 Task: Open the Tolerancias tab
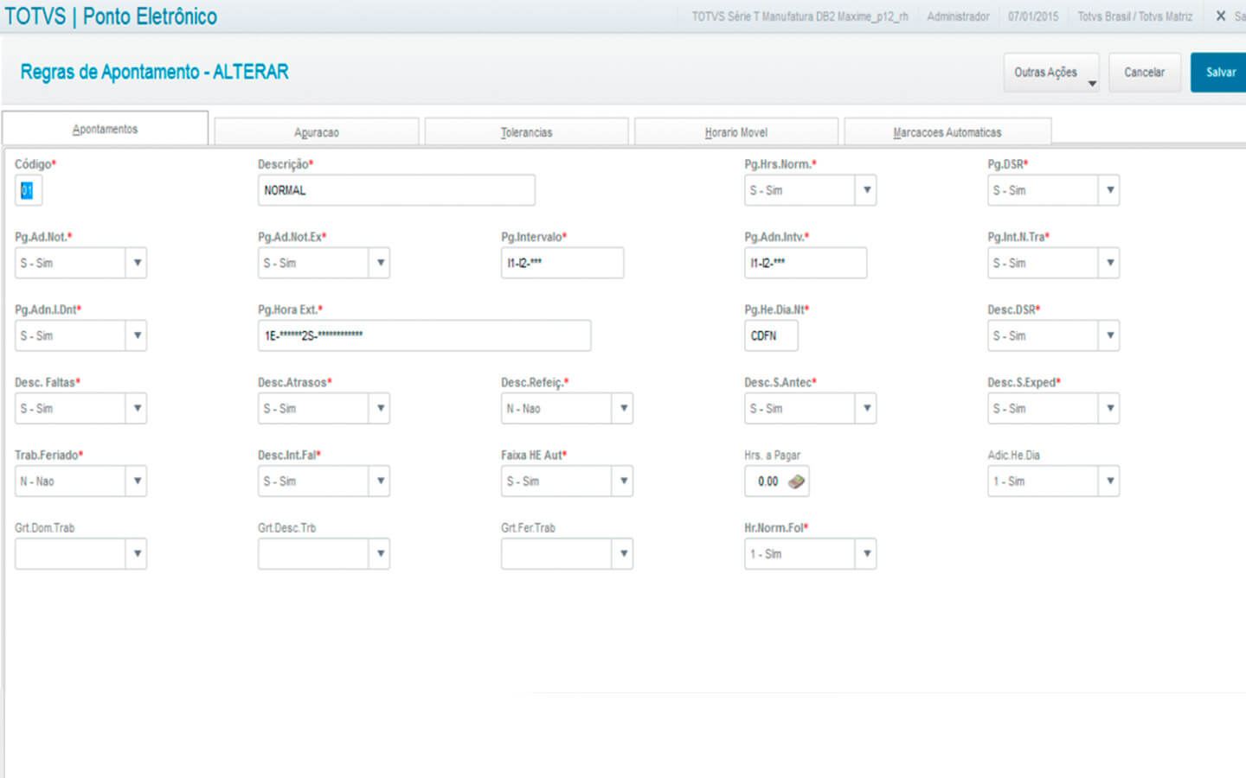point(526,132)
